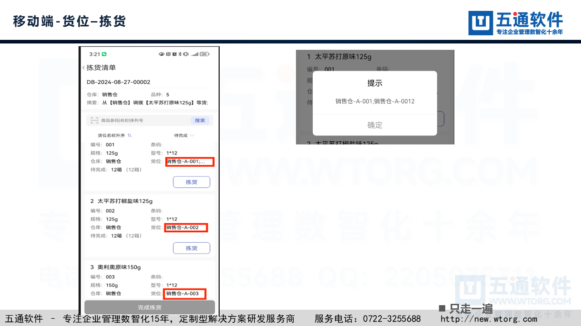This screenshot has height=326, width=581.
Task: Click the eye icon in phone status bar
Action: 161,54
